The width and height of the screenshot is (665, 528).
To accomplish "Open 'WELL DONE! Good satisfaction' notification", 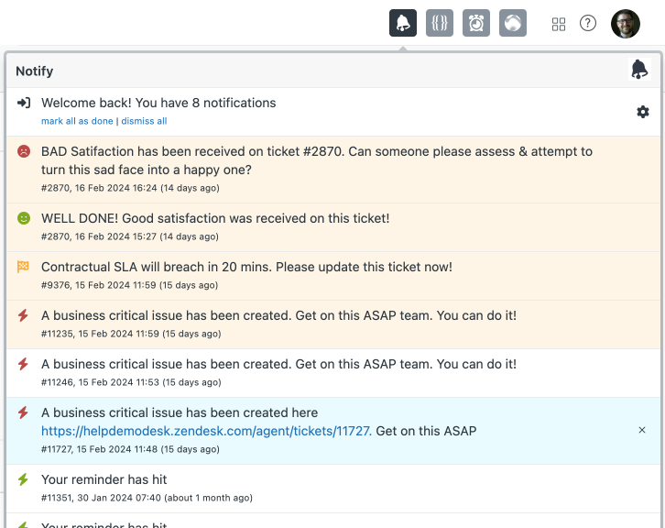I will [x=333, y=227].
